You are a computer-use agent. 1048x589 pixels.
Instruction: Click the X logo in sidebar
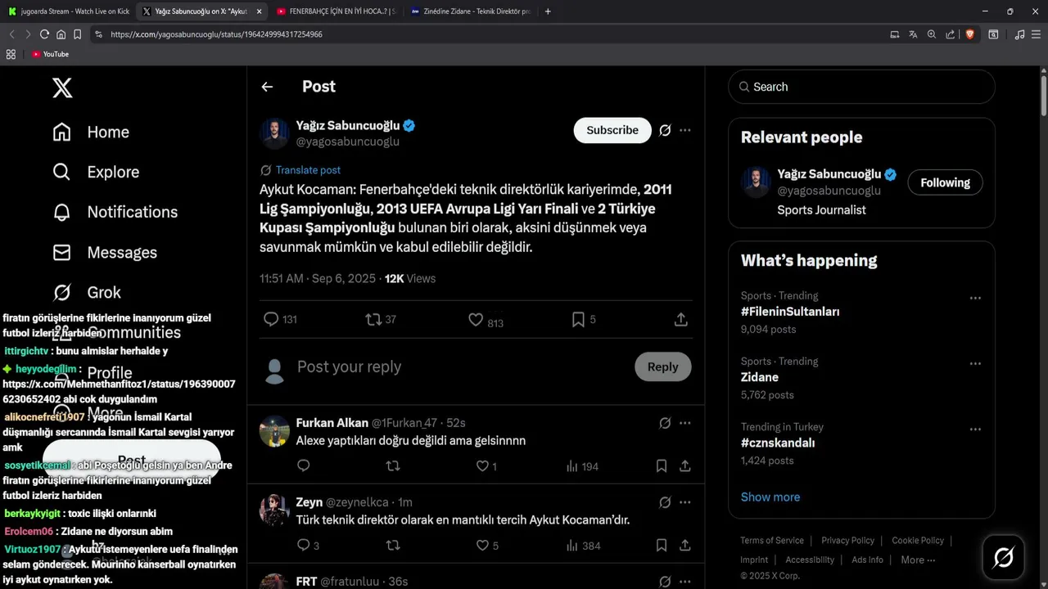pos(62,88)
